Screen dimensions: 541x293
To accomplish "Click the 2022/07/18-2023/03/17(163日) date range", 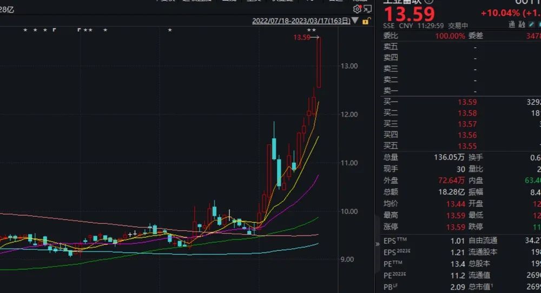I will [301, 21].
